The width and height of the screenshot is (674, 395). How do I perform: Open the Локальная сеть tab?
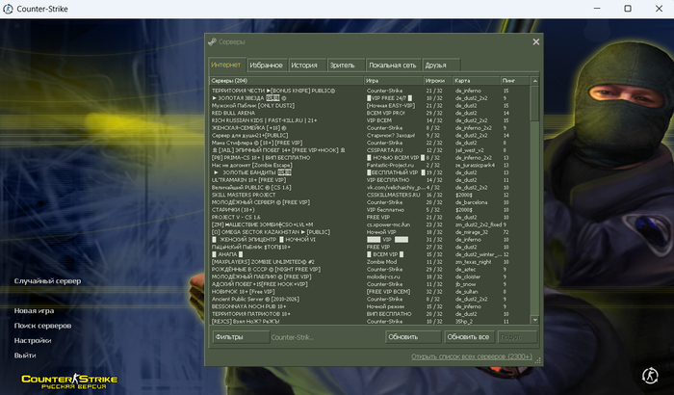[393, 65]
